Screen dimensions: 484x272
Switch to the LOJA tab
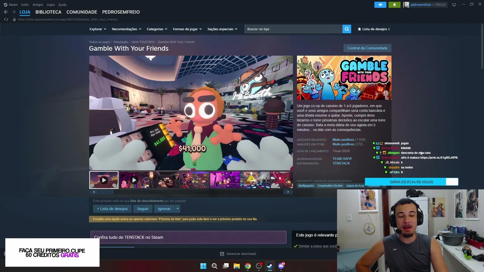click(25, 12)
